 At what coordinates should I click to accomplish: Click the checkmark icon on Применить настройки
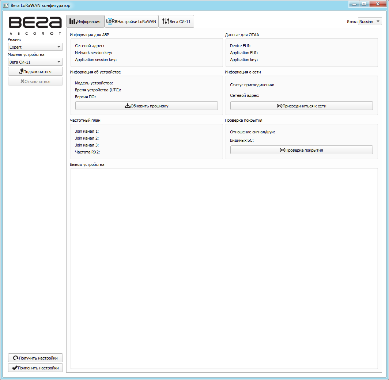(15, 368)
